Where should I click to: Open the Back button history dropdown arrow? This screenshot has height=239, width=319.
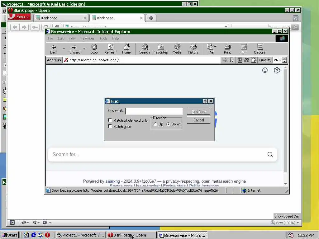pyautogui.click(x=64, y=49)
